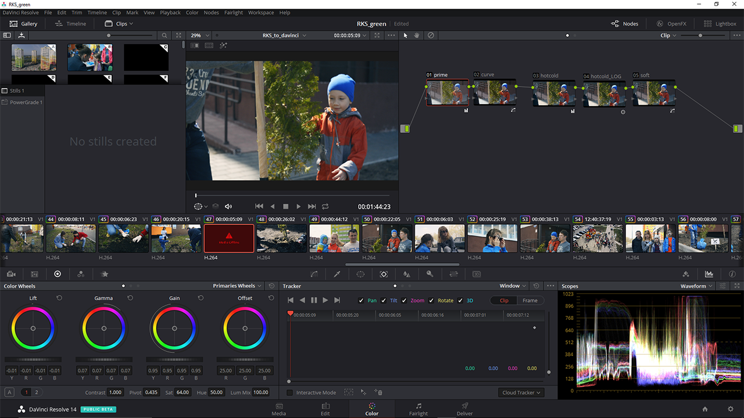
Task: Toggle viewer audio mute speaker
Action: click(228, 207)
